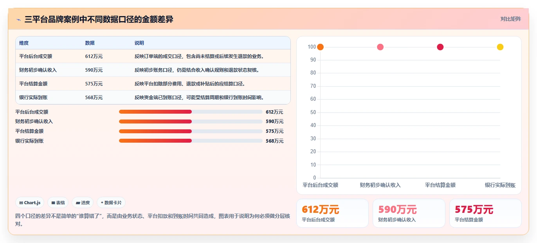Select the 数据卡片 chip
The width and height of the screenshot is (537, 243).
point(111,203)
